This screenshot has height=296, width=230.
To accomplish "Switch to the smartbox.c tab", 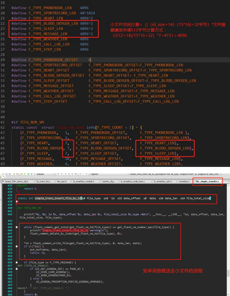I will (x=184, y=181).
